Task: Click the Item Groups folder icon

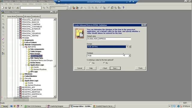Action: (29, 54)
